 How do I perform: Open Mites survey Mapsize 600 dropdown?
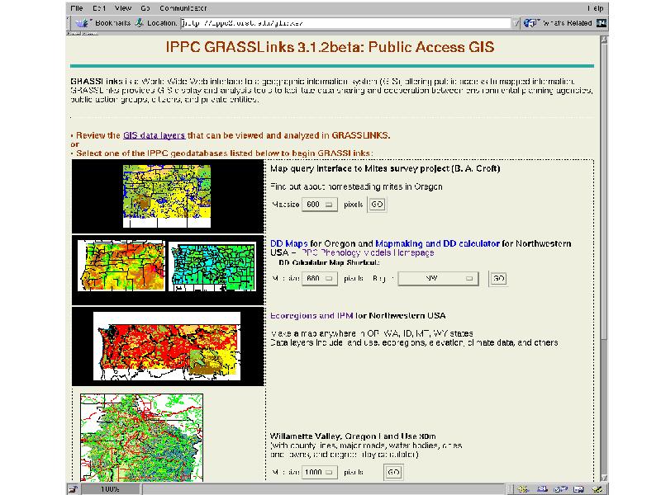pyautogui.click(x=320, y=205)
